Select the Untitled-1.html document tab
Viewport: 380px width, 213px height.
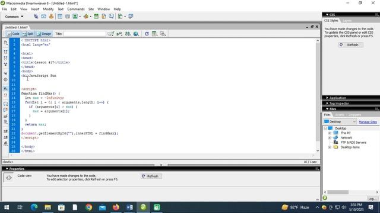(16, 27)
